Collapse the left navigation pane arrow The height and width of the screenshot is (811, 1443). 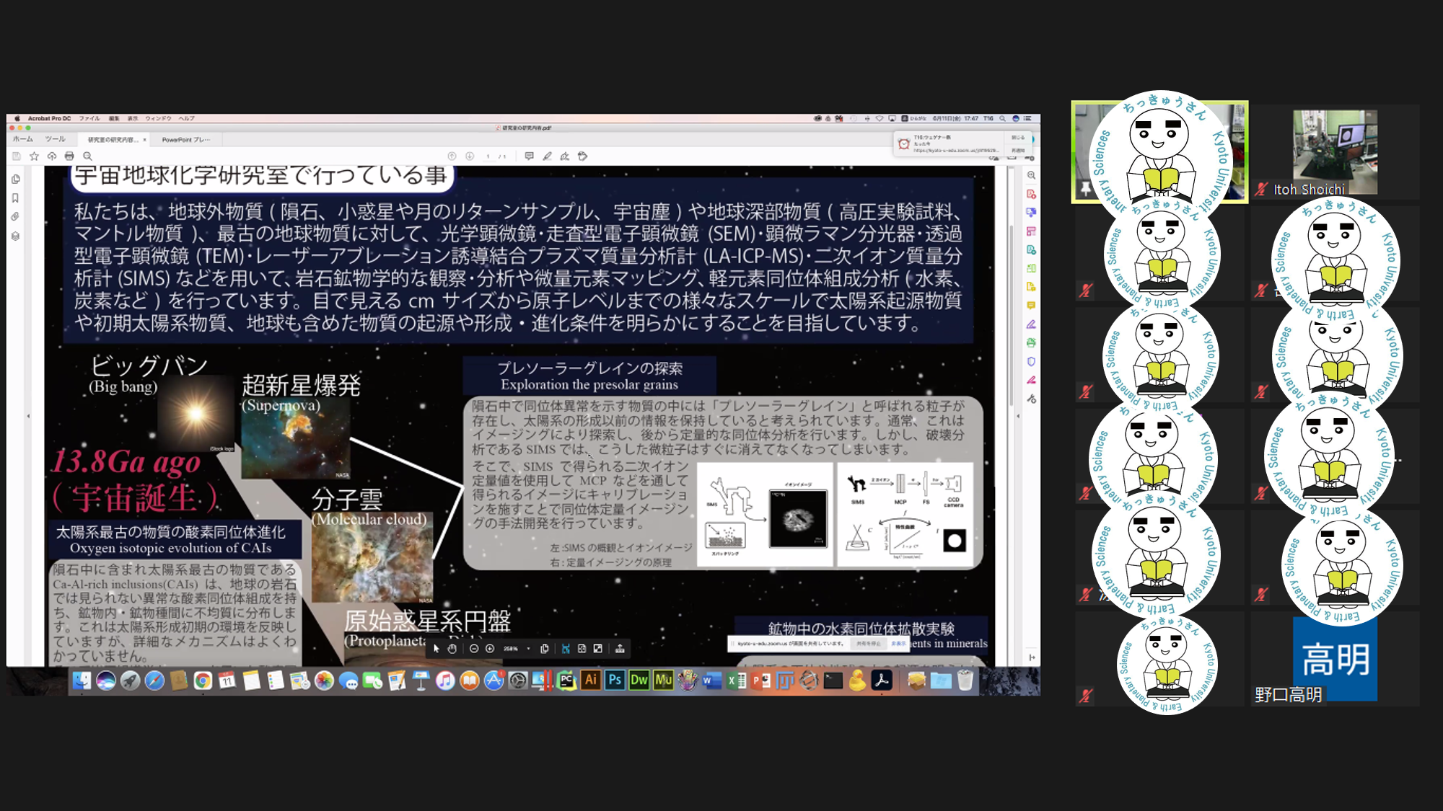click(28, 416)
